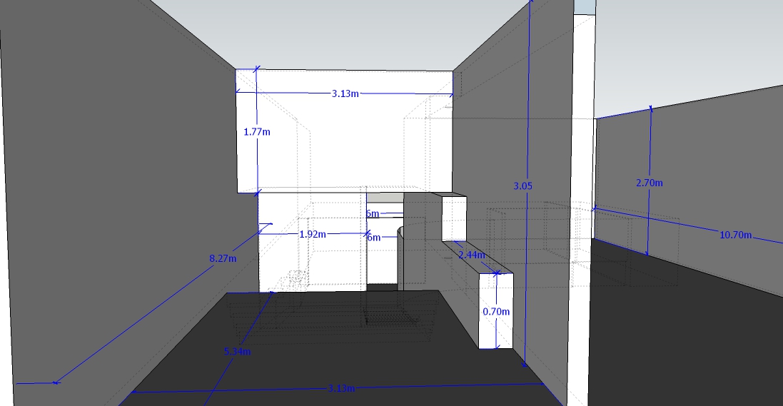
Task: Select the top 3.13m width dimension label
Action: pyautogui.click(x=345, y=93)
